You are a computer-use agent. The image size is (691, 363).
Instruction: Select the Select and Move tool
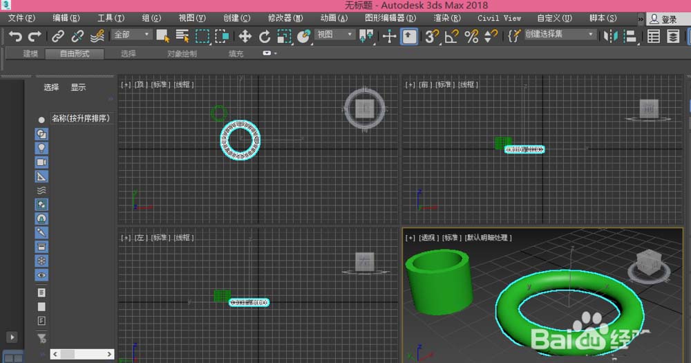245,36
